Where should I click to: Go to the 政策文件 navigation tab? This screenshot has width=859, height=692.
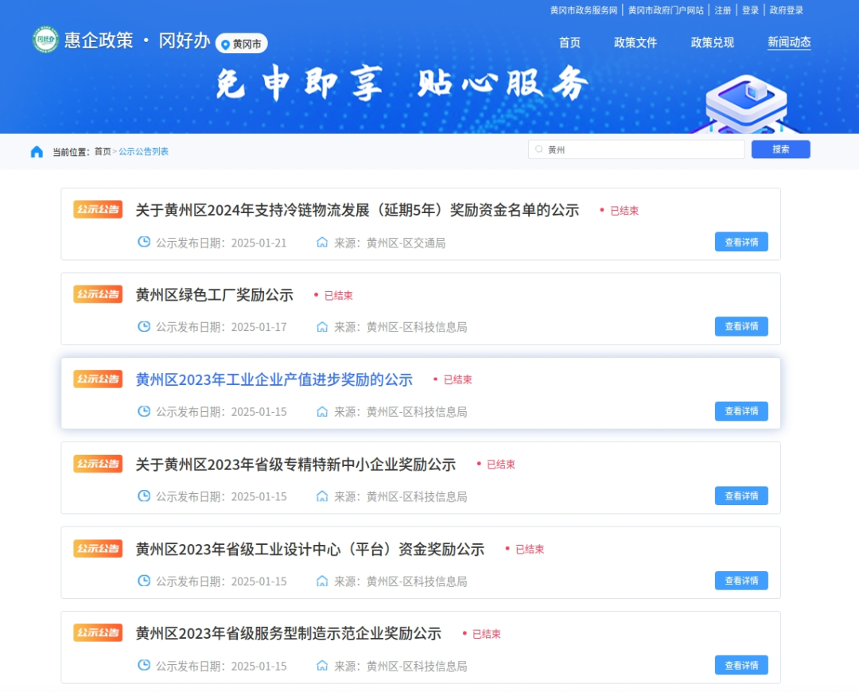[x=636, y=43]
